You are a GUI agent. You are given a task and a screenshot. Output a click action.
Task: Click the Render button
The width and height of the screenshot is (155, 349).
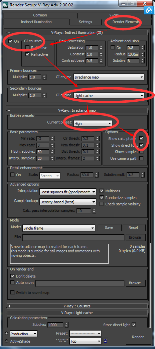click(138, 337)
